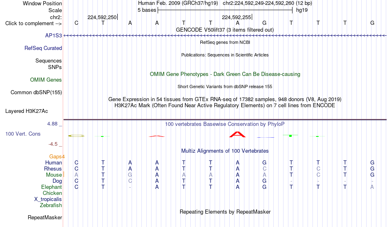Click the Short Genetic Variants dbSNP title
The image size is (387, 227).
(x=225, y=86)
